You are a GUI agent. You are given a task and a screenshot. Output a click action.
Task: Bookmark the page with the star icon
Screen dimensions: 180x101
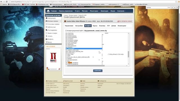click(176, 2)
